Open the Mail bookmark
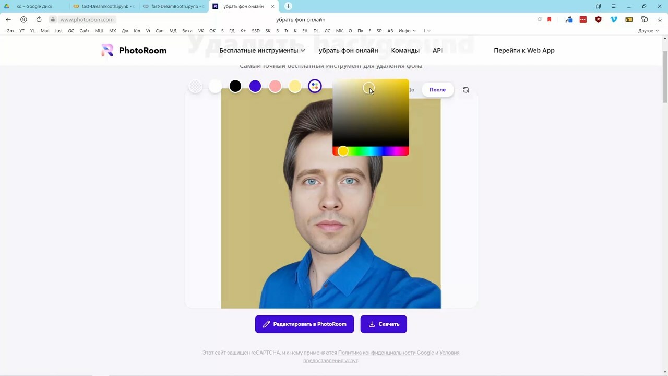The width and height of the screenshot is (668, 376). tap(45, 31)
